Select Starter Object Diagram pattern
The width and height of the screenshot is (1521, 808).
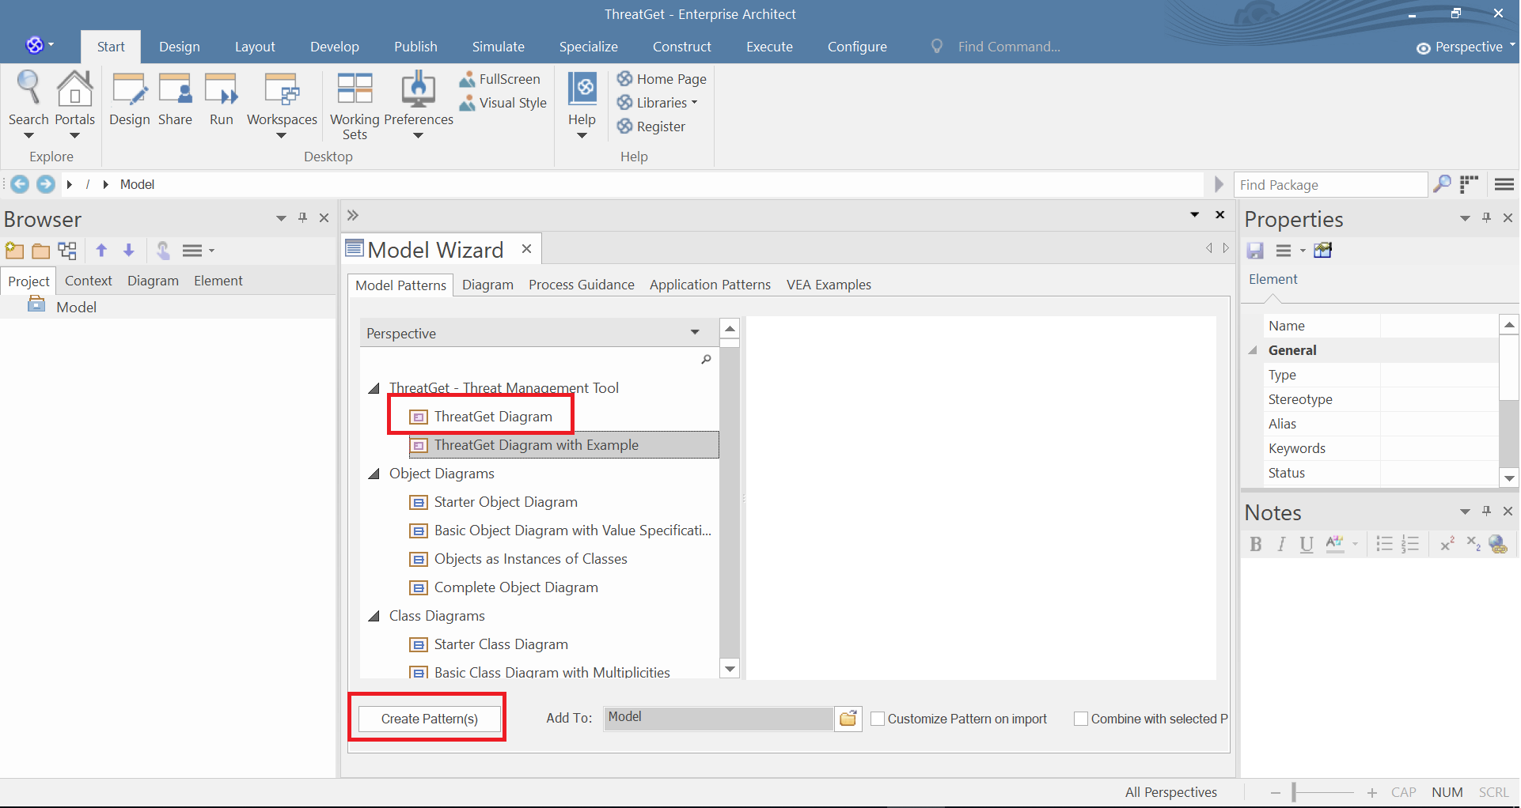click(506, 502)
